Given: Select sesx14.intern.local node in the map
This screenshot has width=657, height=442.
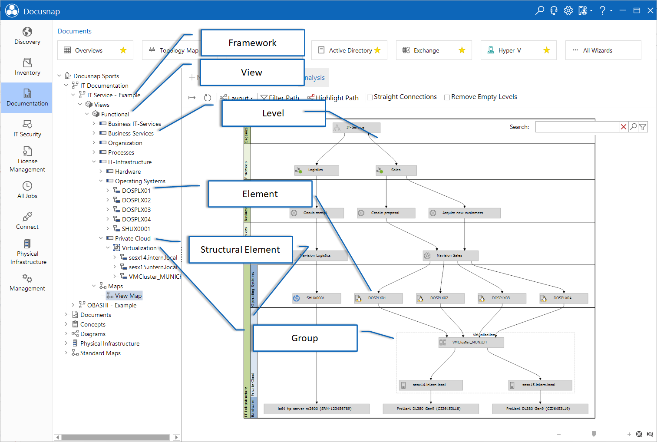Looking at the screenshot, I should click(431, 385).
